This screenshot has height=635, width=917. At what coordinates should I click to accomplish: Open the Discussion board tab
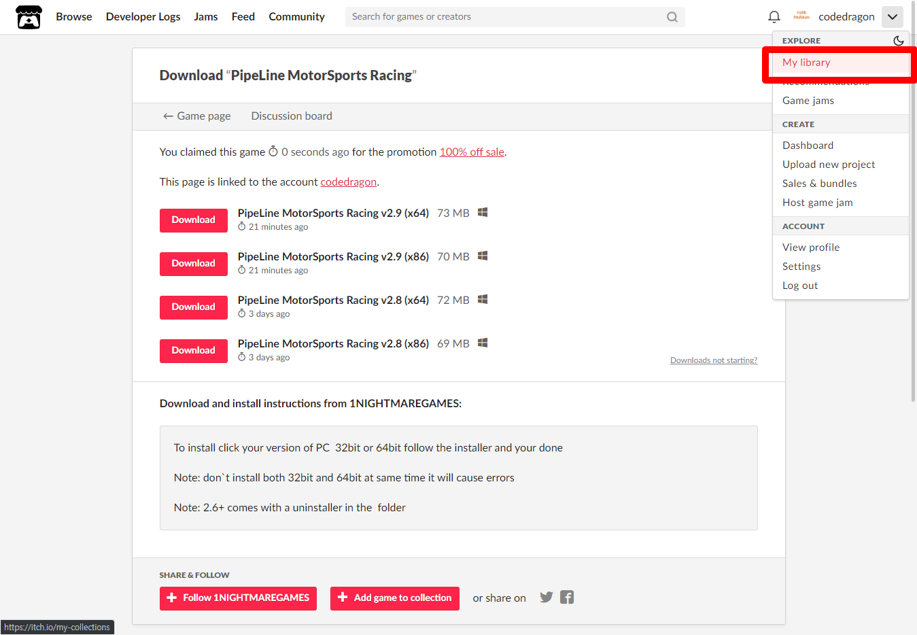point(292,116)
